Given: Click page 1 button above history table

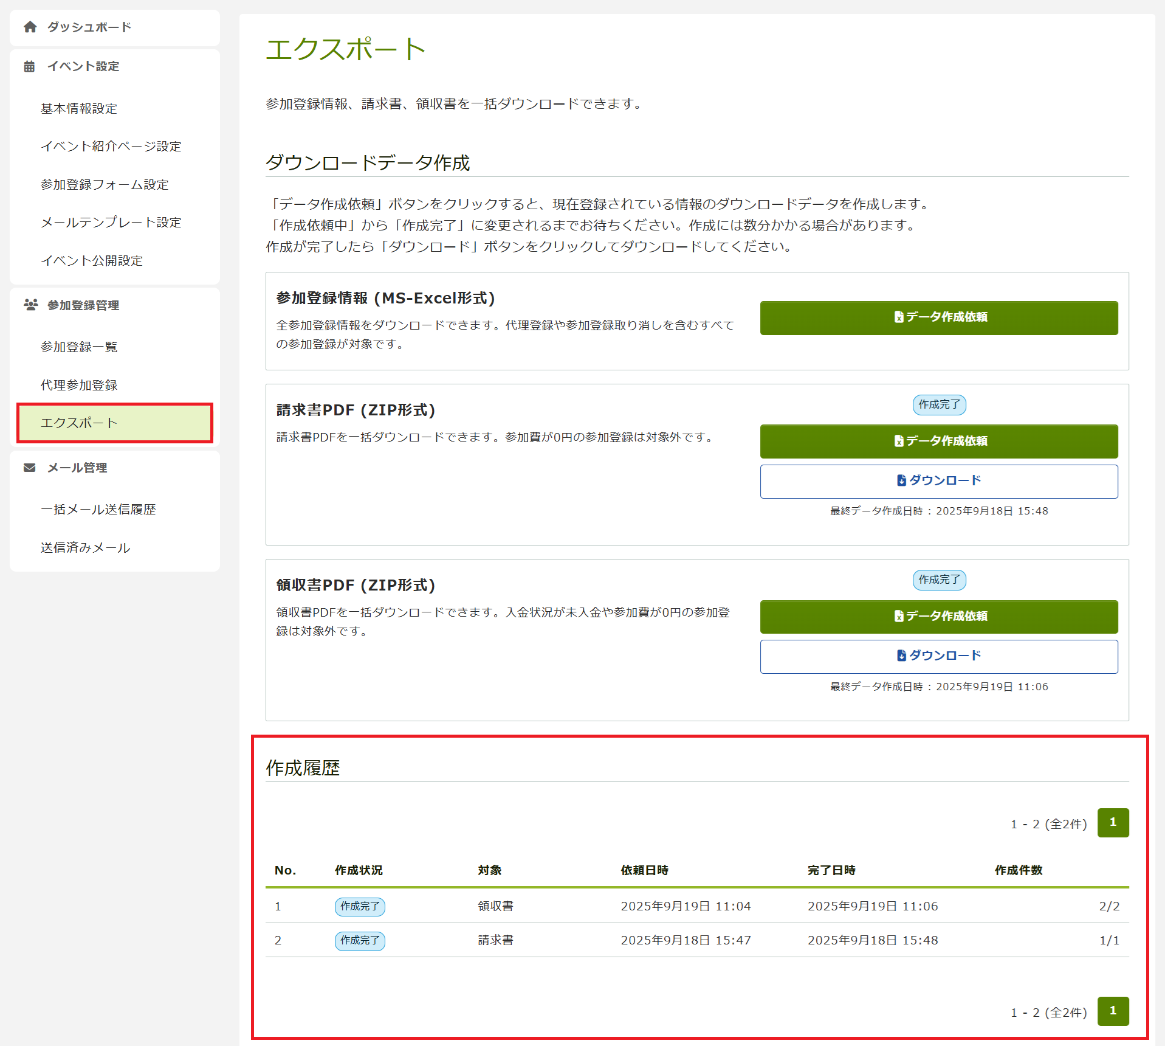Looking at the screenshot, I should pos(1112,822).
